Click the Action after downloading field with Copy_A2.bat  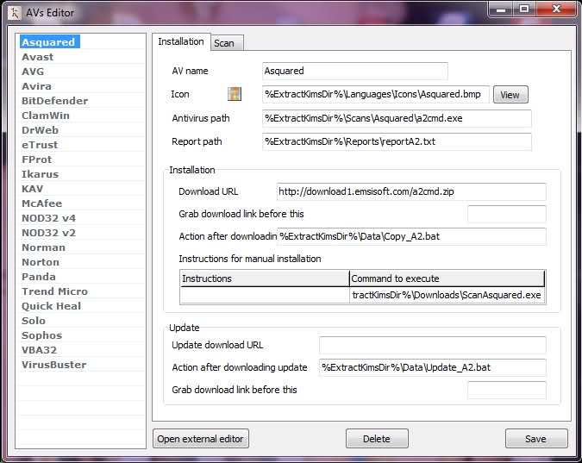click(x=411, y=236)
